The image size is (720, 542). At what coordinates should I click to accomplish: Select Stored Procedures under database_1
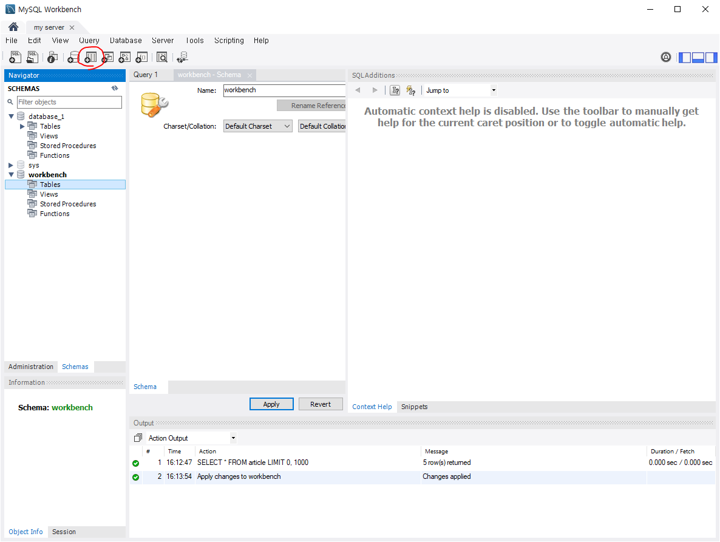pos(68,146)
